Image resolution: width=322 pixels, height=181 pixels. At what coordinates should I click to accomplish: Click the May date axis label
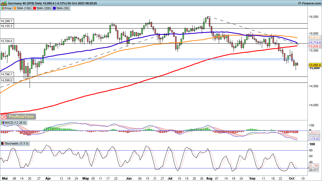pos(86,179)
